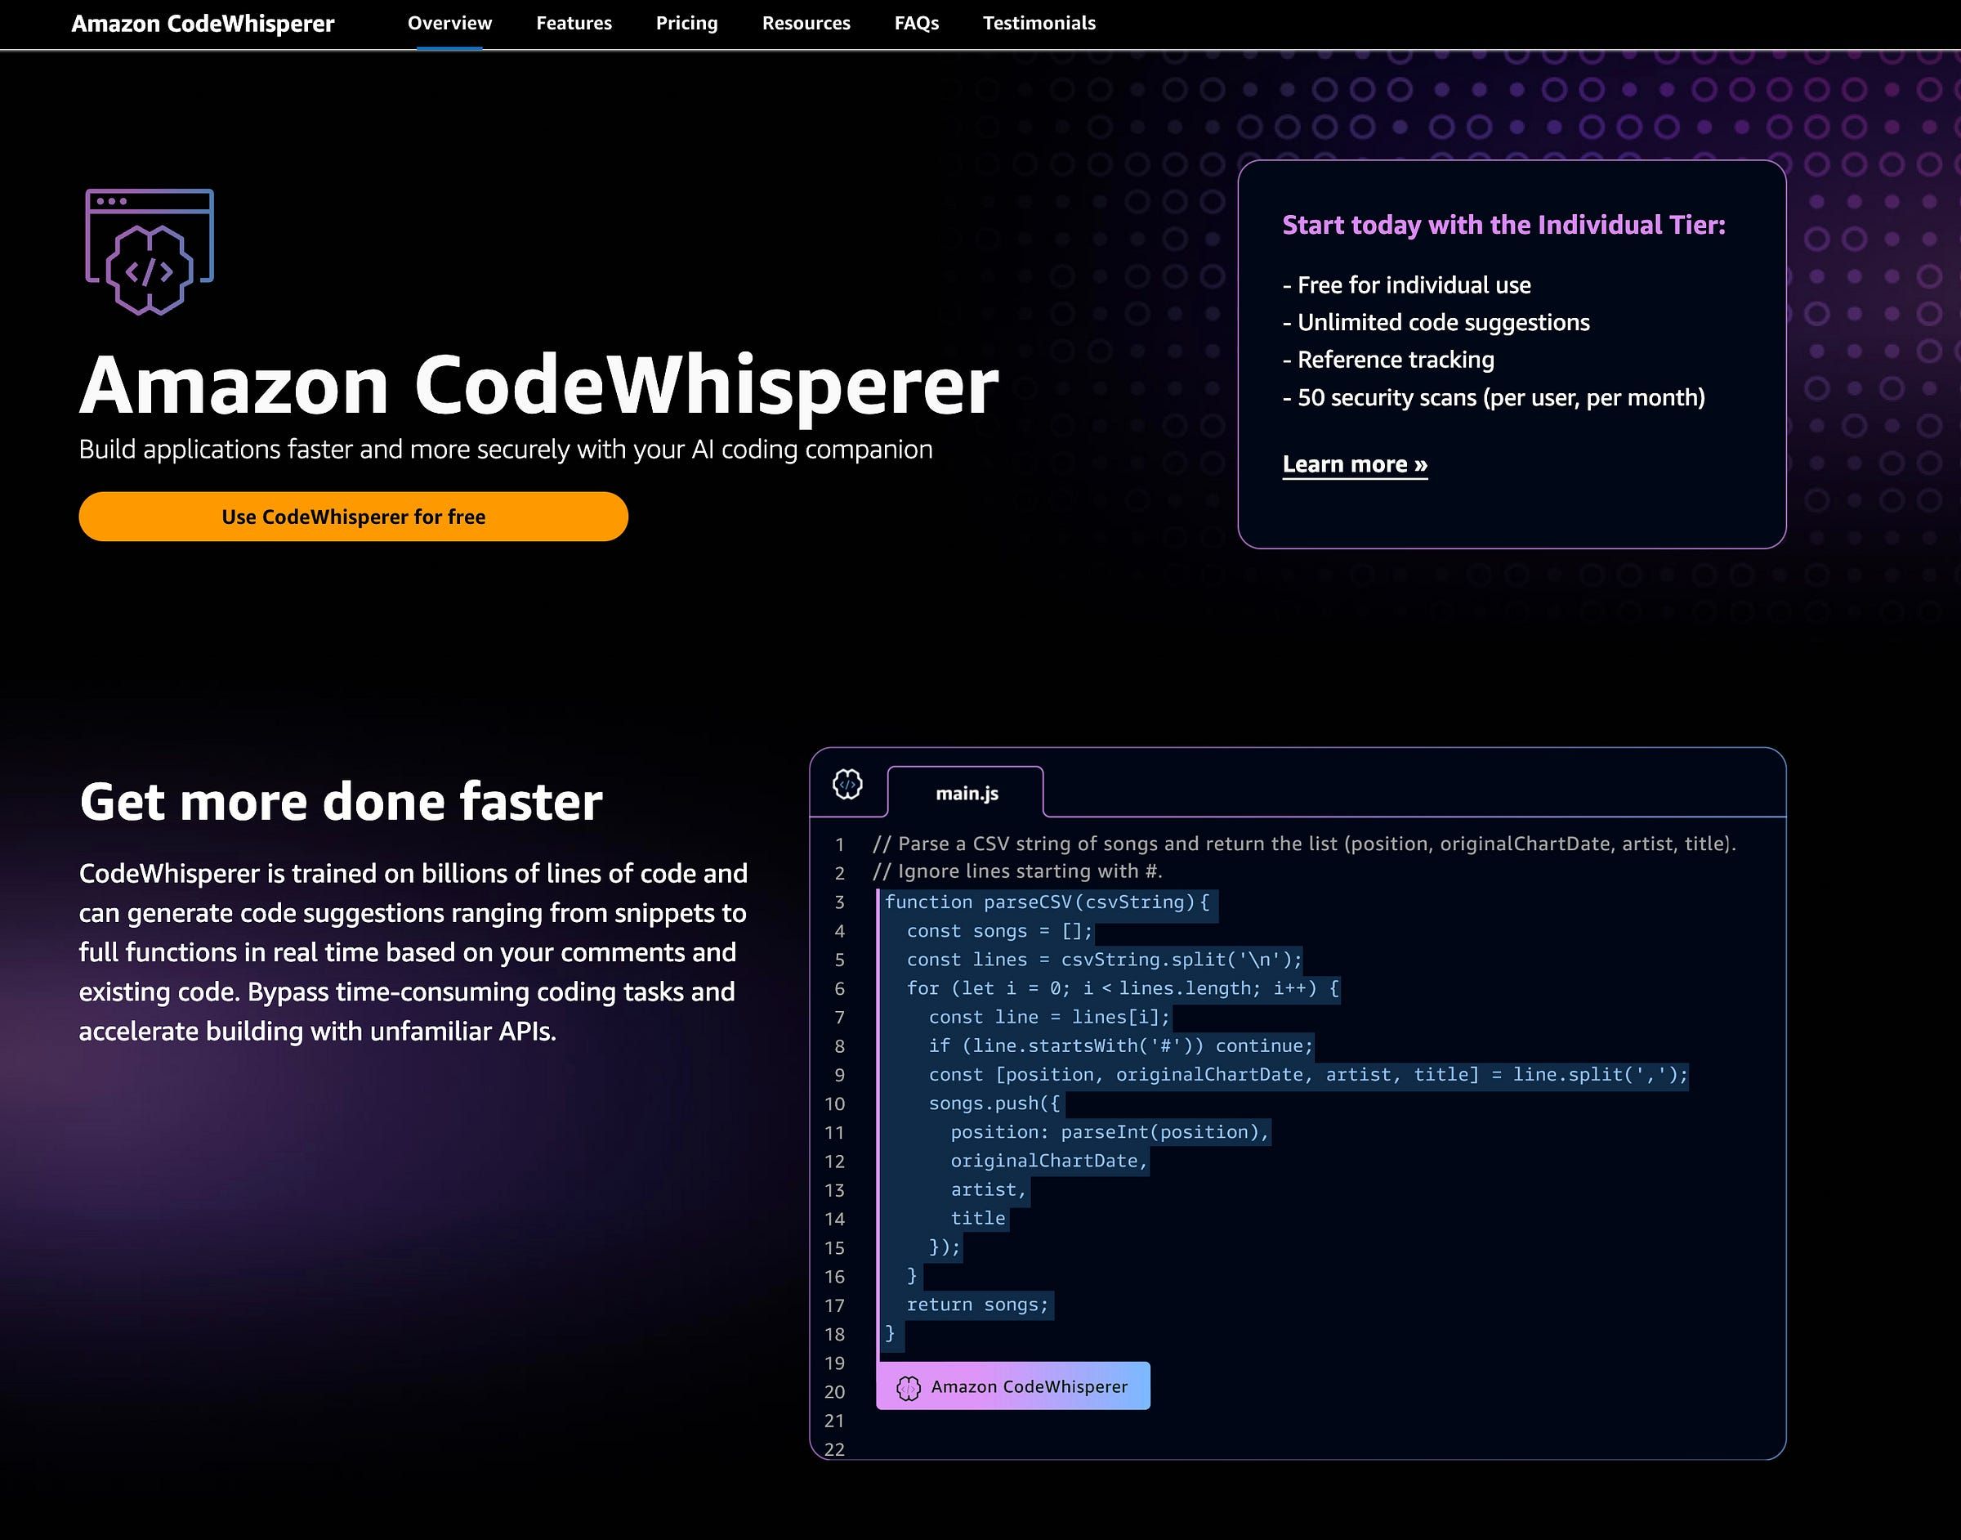Expand the FAQs navigation section
The image size is (1961, 1540).
915,22
